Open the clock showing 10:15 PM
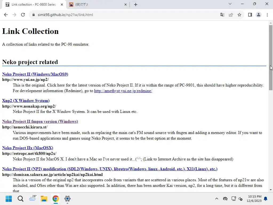 (x=254, y=199)
